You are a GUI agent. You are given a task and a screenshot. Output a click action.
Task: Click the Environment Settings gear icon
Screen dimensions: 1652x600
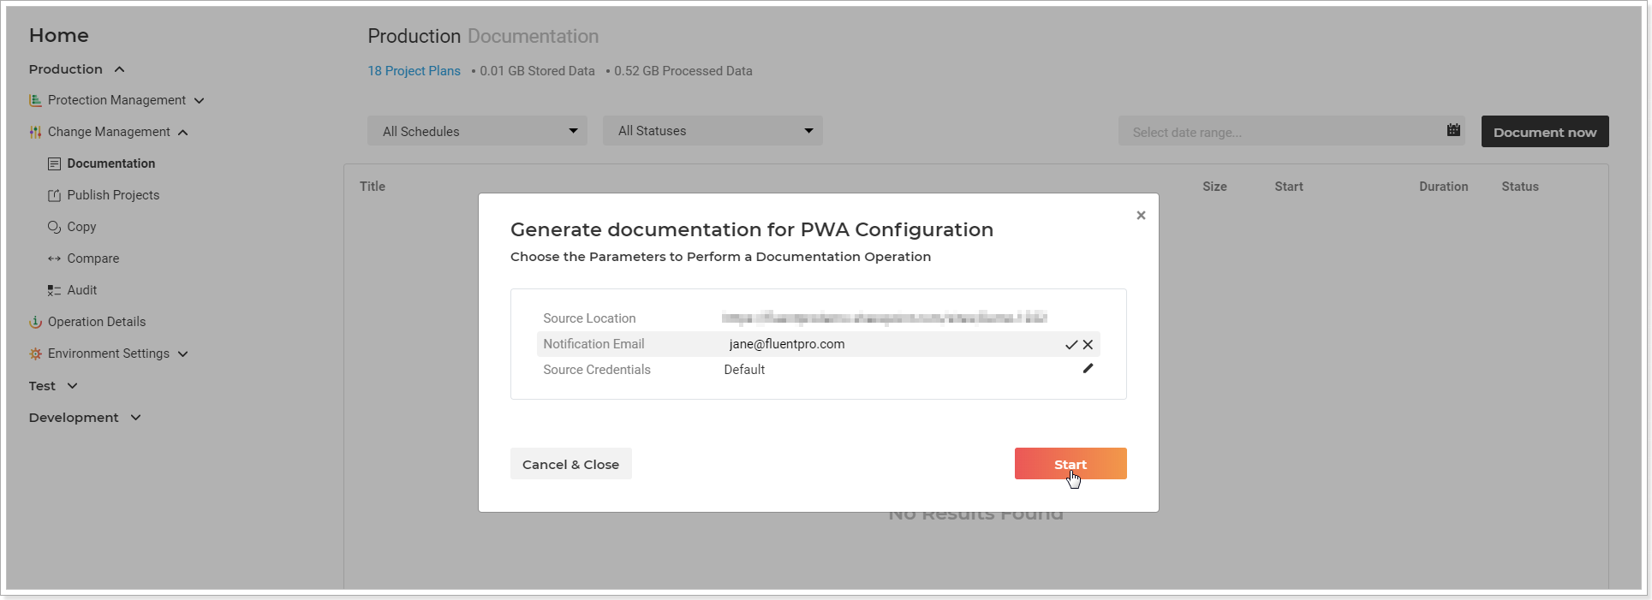click(x=35, y=353)
